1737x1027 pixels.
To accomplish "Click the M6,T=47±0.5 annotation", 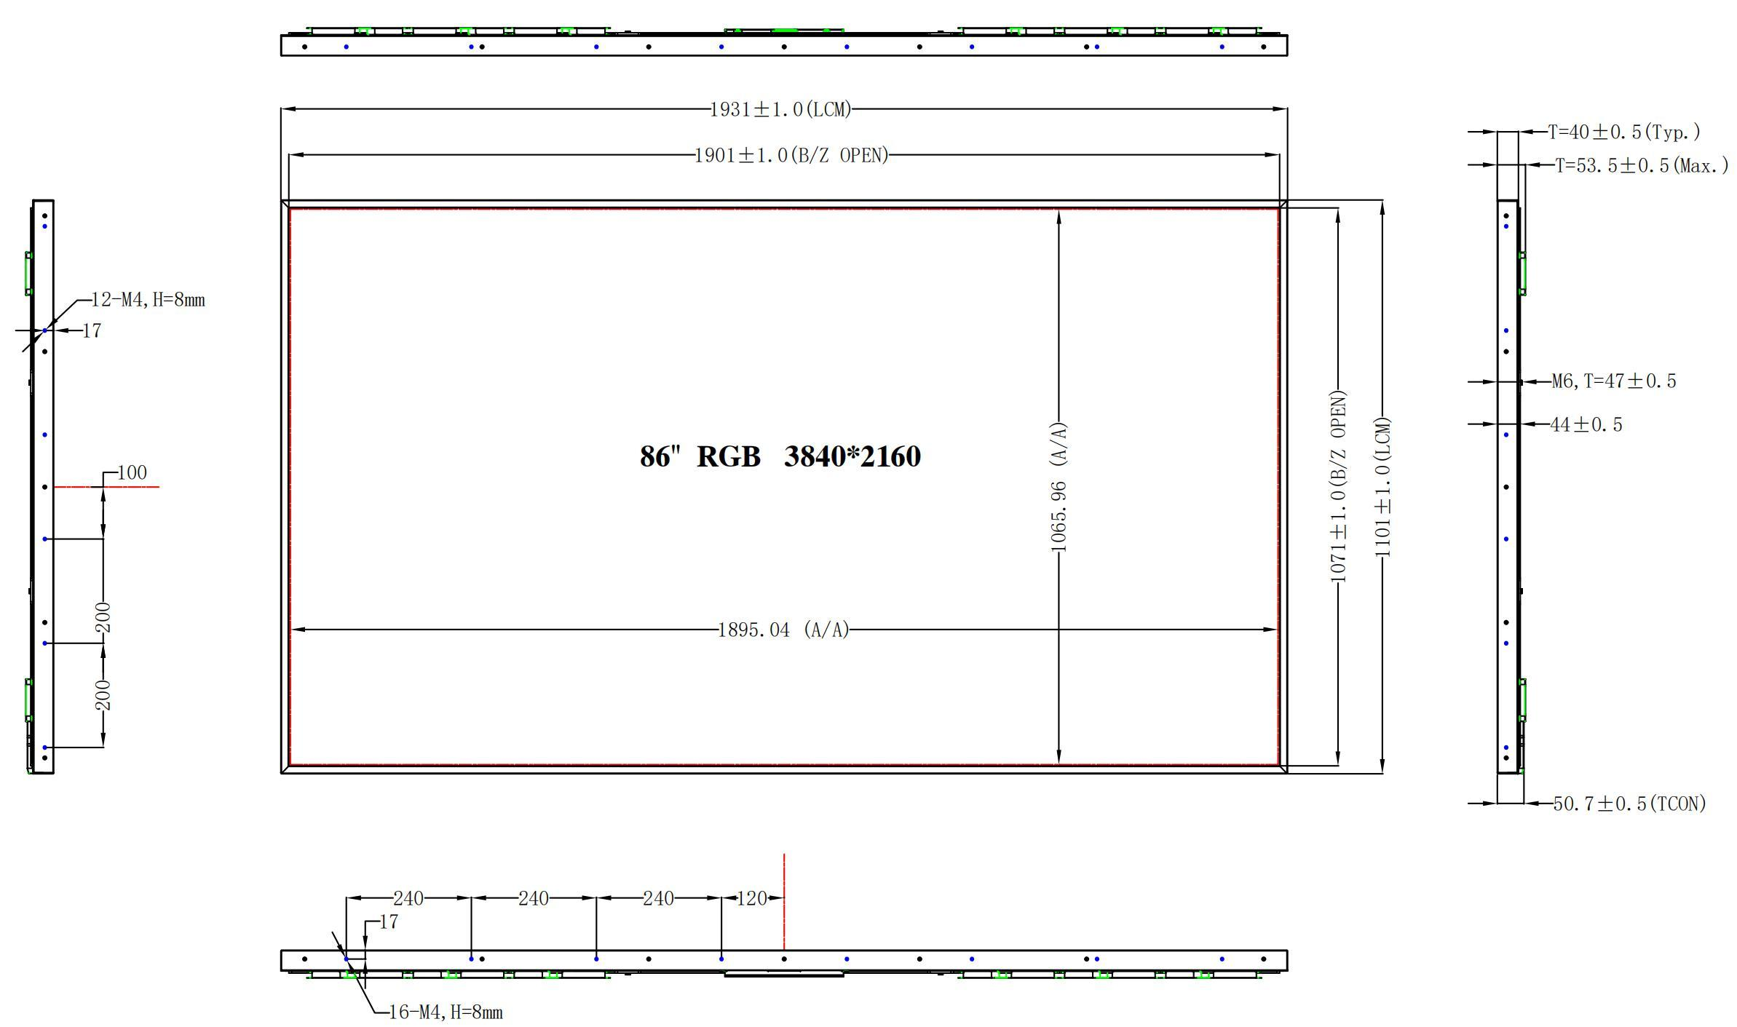I will [x=1614, y=381].
